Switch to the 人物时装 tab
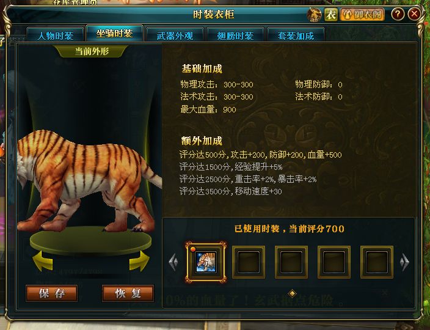The image size is (430, 330). [x=56, y=35]
